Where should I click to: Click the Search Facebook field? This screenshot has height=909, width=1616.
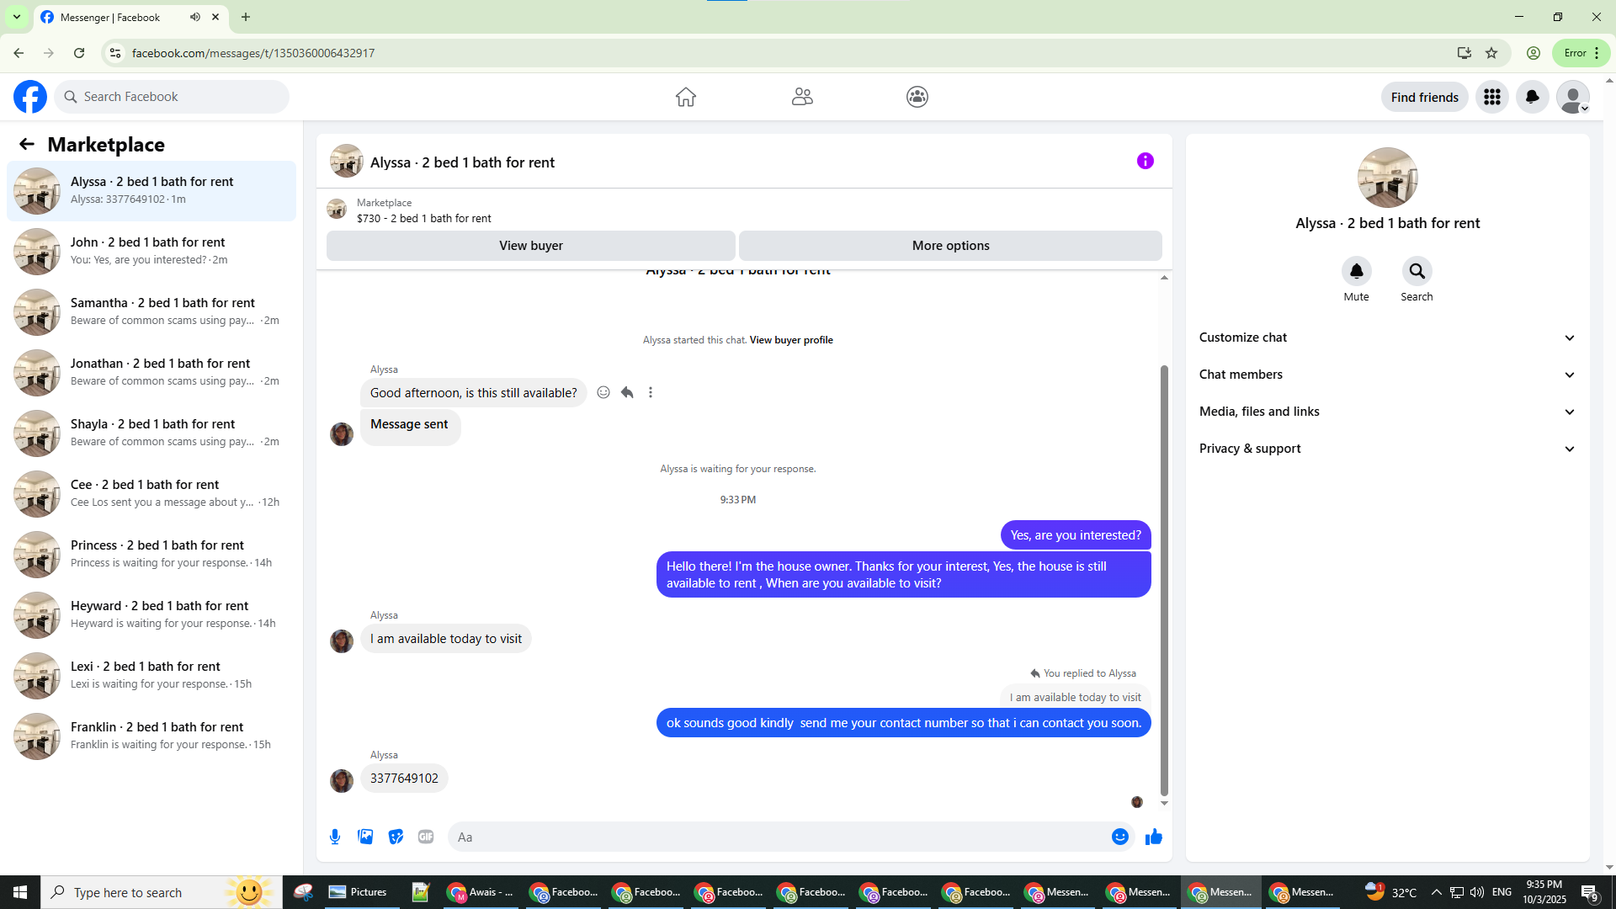(x=172, y=97)
